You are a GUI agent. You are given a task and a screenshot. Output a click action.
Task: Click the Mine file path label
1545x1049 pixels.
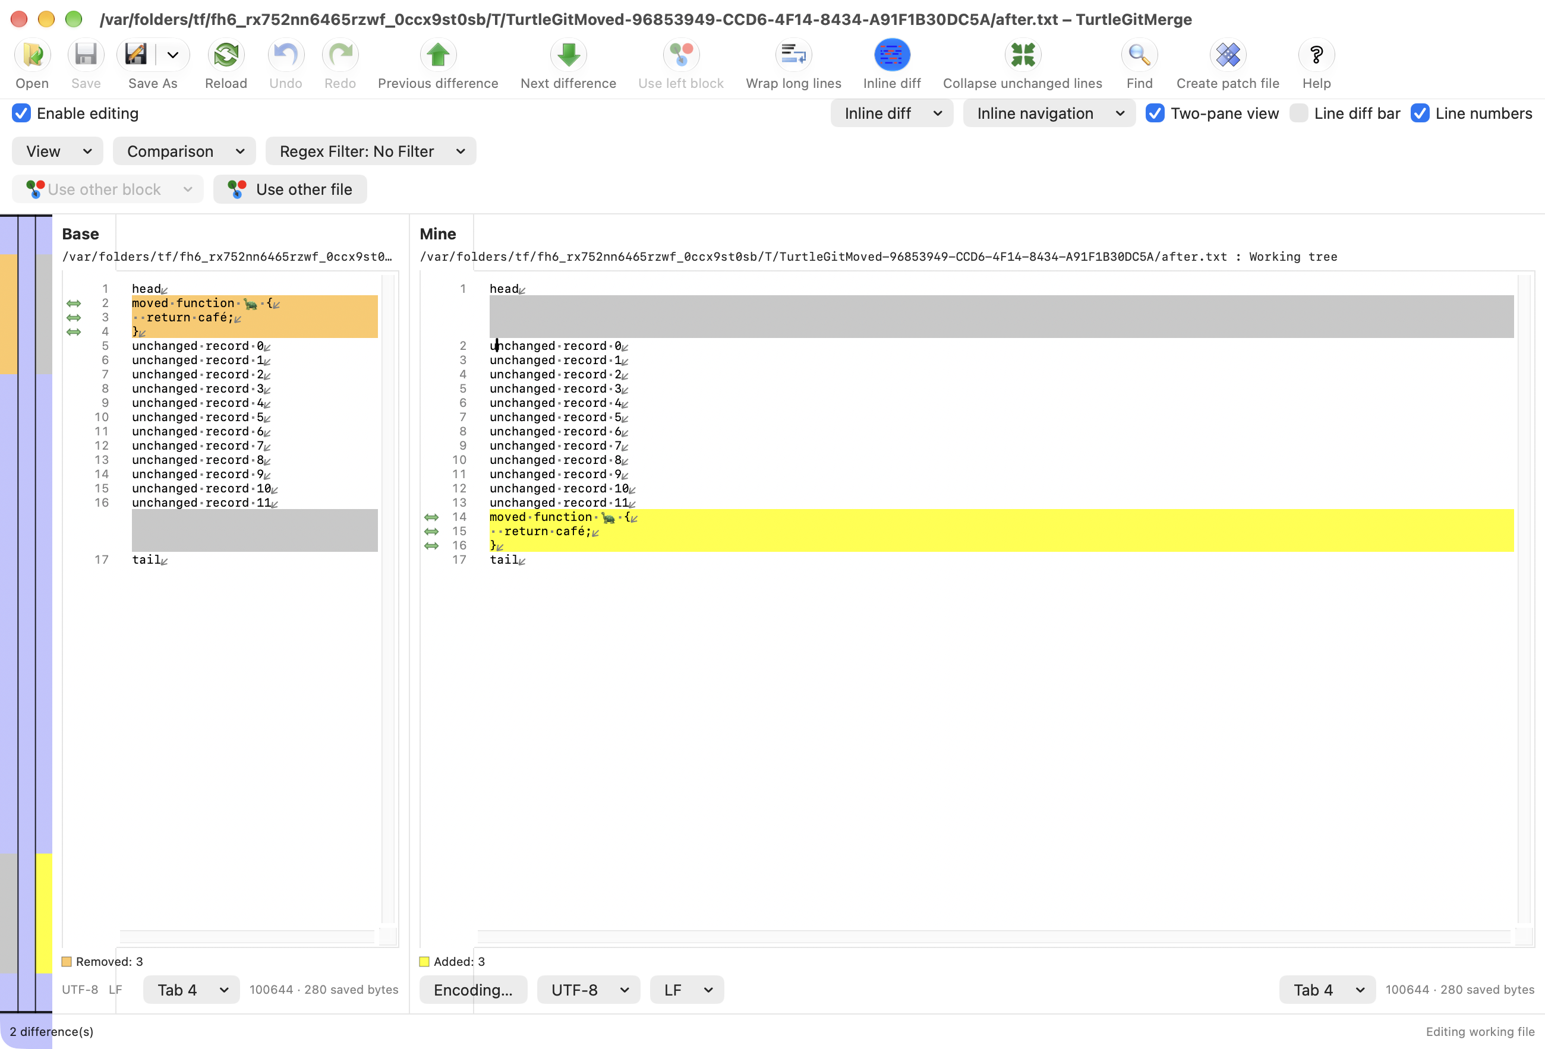[878, 257]
